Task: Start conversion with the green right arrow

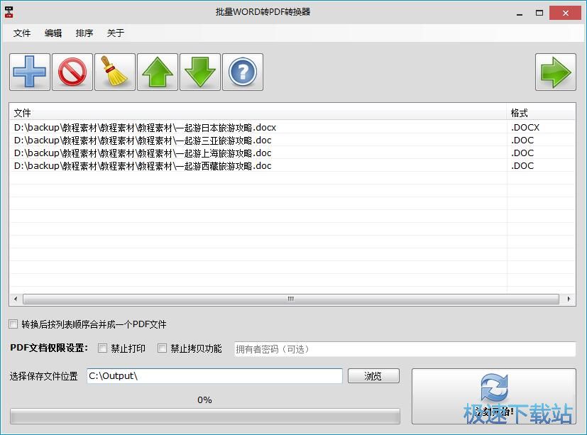Action: [556, 72]
